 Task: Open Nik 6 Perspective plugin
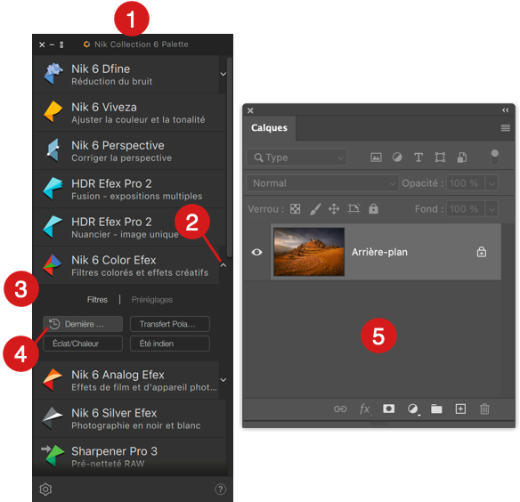[130, 150]
